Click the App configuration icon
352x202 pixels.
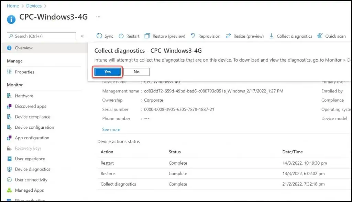coord(9,138)
